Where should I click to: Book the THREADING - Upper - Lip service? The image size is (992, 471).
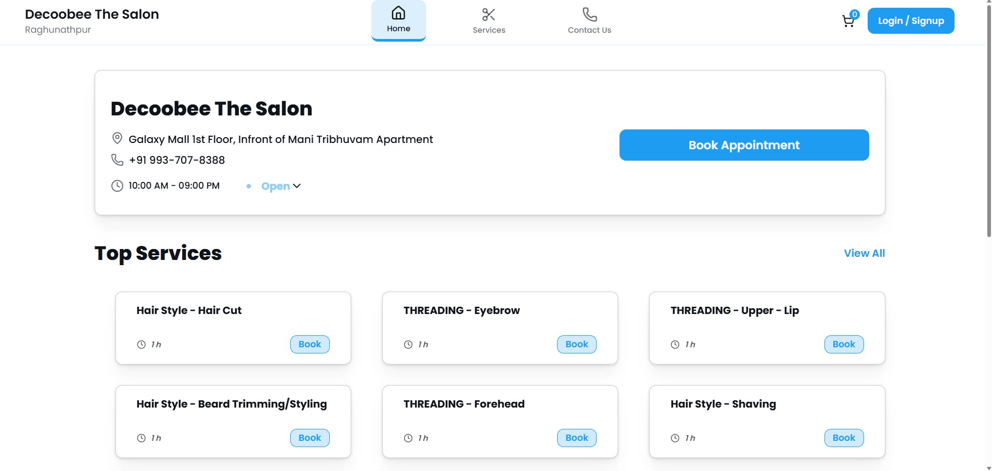coord(843,344)
